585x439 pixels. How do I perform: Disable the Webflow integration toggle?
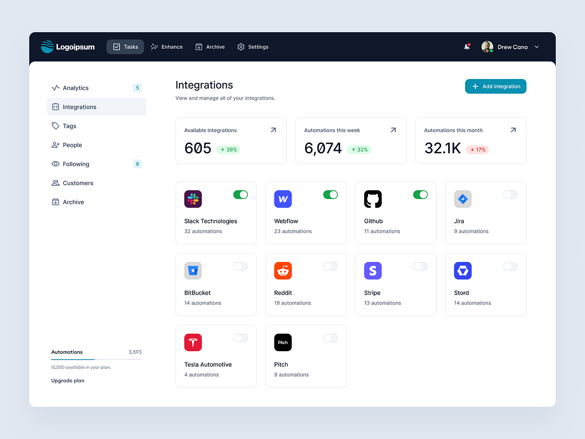(x=331, y=195)
